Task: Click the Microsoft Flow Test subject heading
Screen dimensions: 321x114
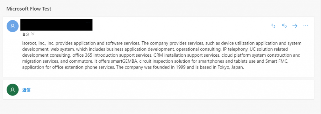Action: [x=29, y=9]
